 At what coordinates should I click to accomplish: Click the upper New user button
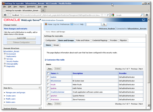tap(50, 69)
